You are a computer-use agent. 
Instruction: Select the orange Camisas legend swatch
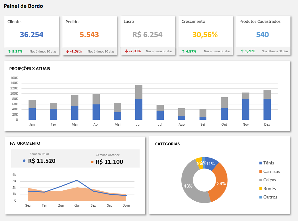pos(261,171)
